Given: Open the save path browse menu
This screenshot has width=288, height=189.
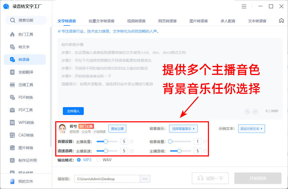Looking at the screenshot, I should pos(145,178).
